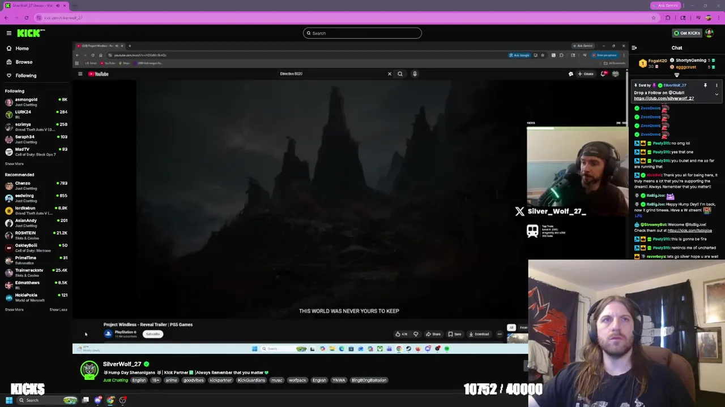Collapse Recommended list with Show Less
The height and width of the screenshot is (407, 725).
pyautogui.click(x=58, y=309)
